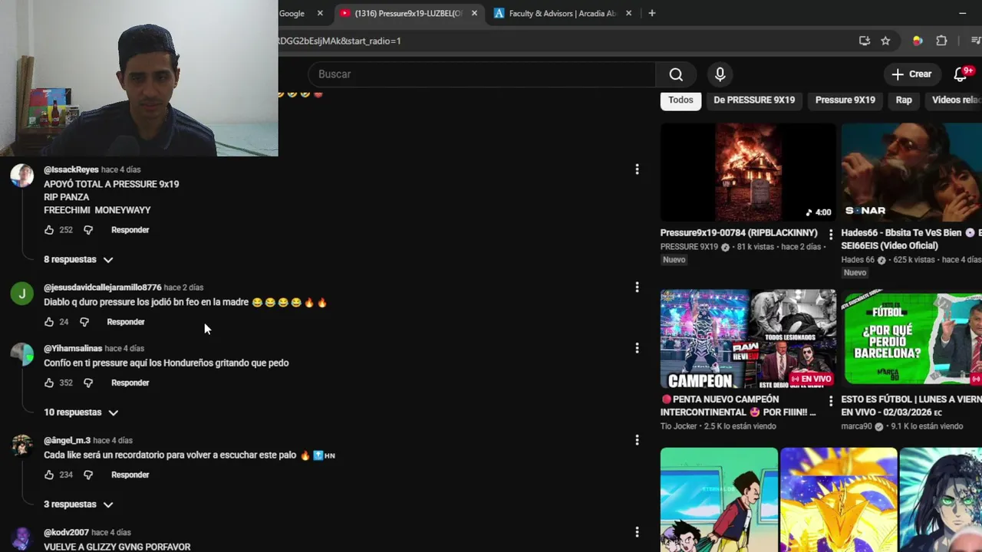982x552 pixels.
Task: Expand 3 respuestas under @ângel_m.3 comment
Action: tap(78, 504)
